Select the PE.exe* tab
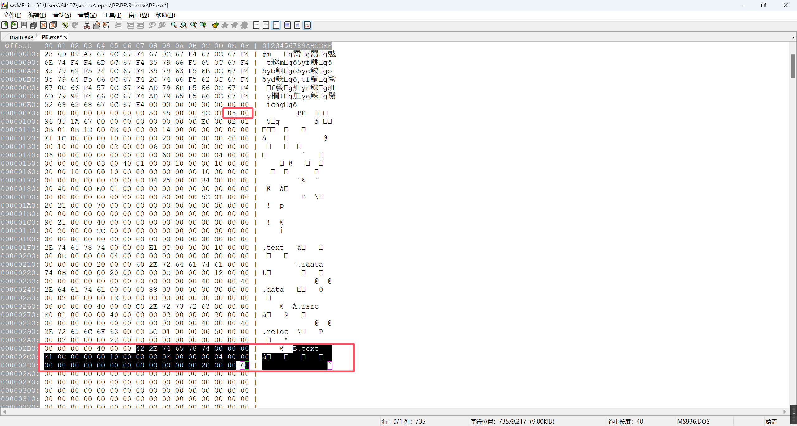Screen dimensions: 797x426 point(51,37)
